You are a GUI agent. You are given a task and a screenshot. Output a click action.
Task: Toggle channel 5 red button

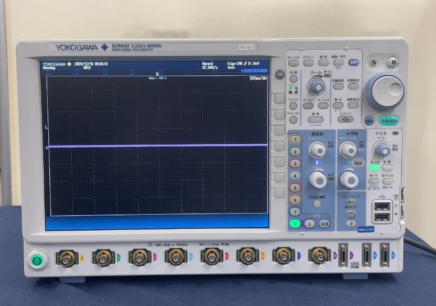[295, 188]
